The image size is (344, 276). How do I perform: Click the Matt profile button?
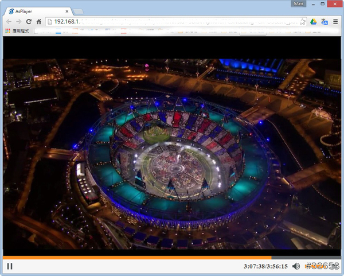pos(299,3)
